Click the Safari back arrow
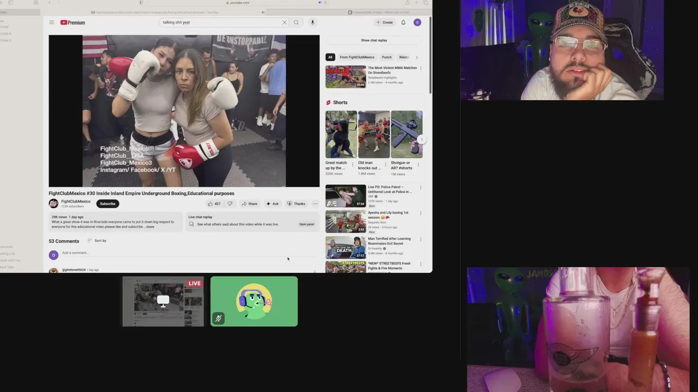This screenshot has height=392, width=698. click(x=50, y=3)
